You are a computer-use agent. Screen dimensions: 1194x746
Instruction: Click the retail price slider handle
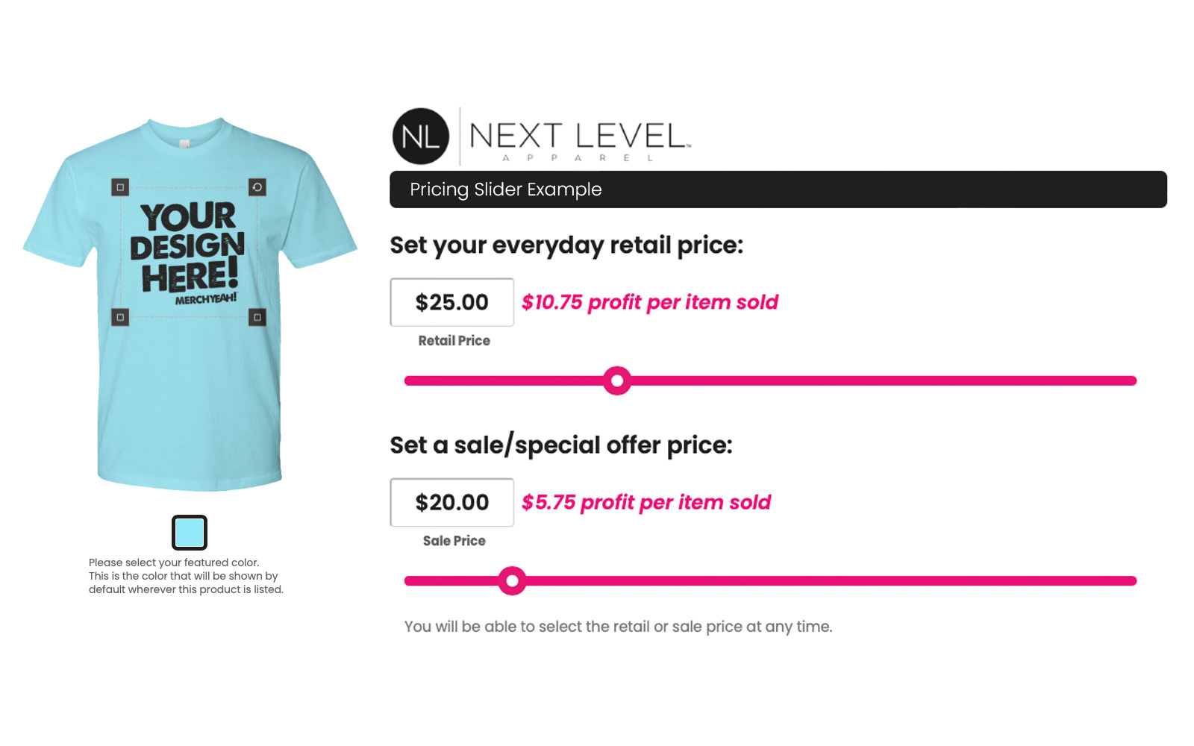coord(617,380)
